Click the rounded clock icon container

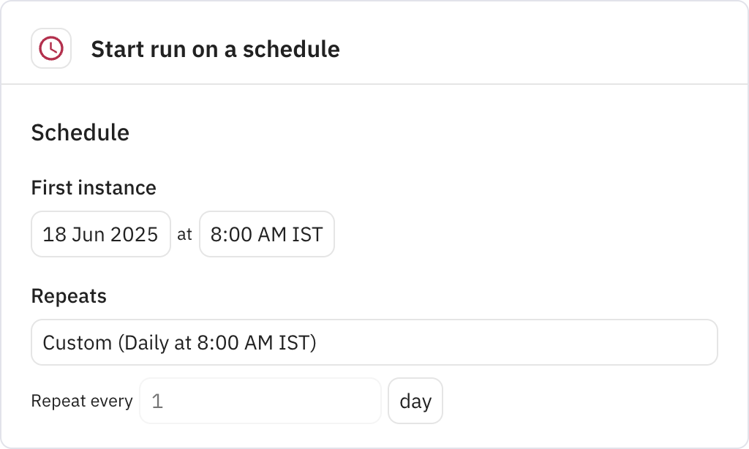coord(51,48)
